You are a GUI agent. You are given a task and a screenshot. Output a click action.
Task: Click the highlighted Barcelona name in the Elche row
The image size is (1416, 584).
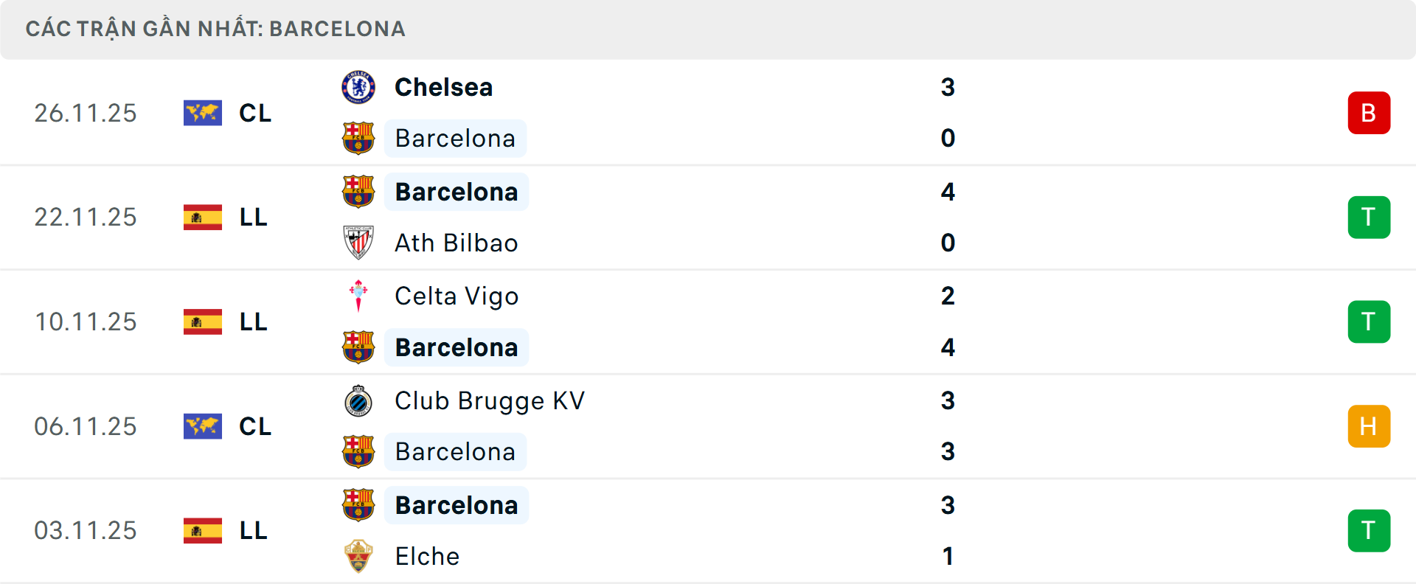457,505
